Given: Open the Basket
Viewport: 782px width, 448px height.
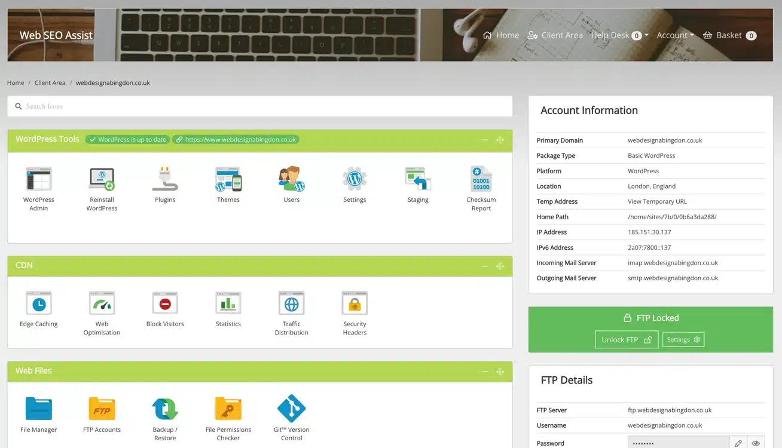Looking at the screenshot, I should (x=729, y=35).
